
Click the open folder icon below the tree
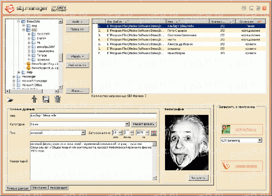tap(10, 100)
